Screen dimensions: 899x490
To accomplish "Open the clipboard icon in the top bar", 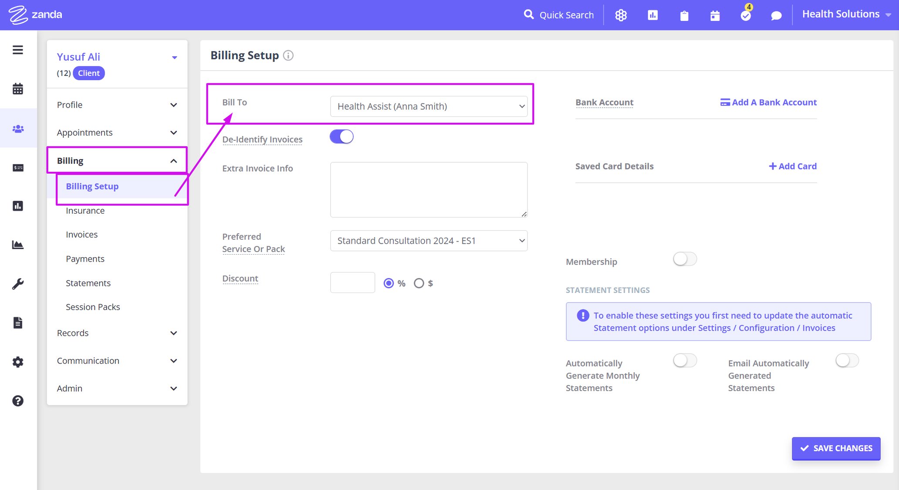I will click(684, 15).
